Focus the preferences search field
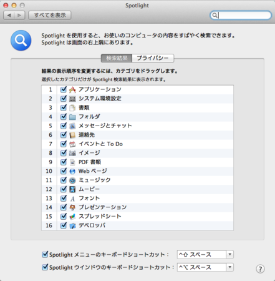The image size is (275, 281). [241, 15]
